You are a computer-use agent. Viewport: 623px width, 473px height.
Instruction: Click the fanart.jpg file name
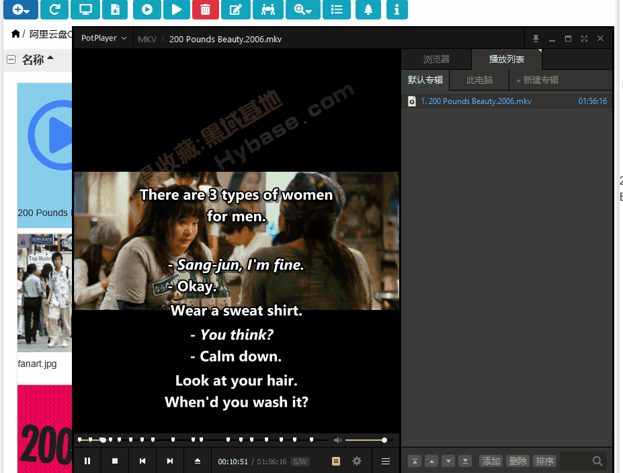coord(38,364)
